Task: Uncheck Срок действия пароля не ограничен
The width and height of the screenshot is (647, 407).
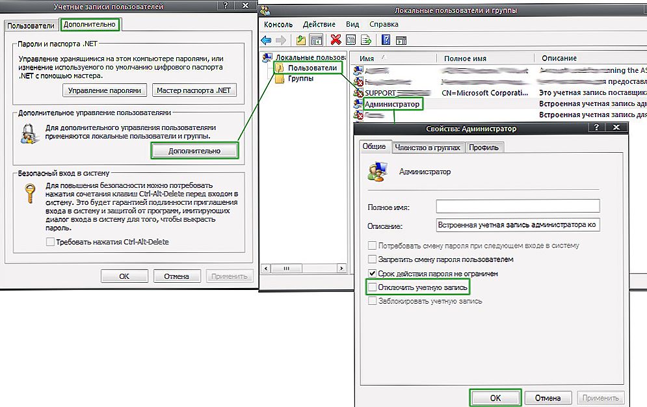Action: point(372,274)
